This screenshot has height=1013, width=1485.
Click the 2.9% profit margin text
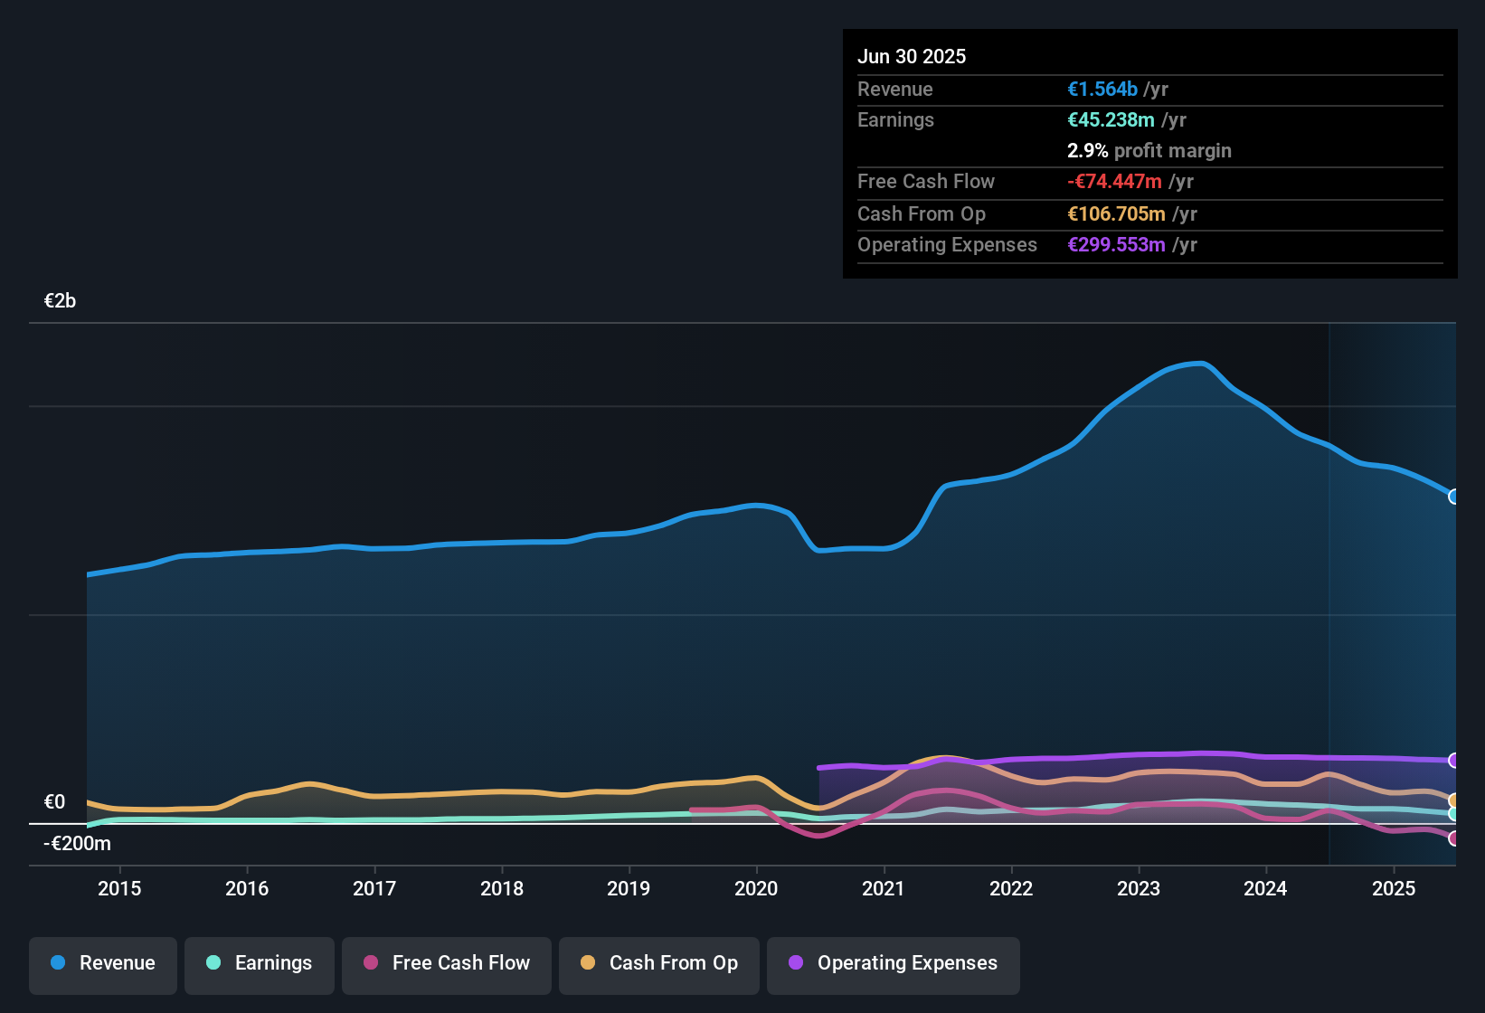click(1149, 150)
